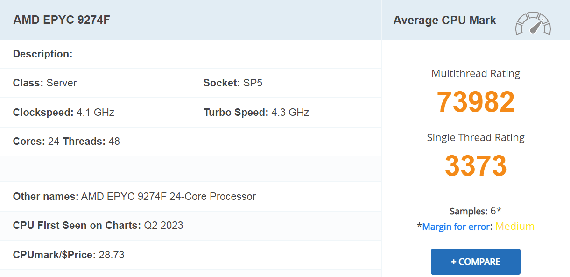Click the Average CPU Mark heading
Image resolution: width=570 pixels, height=277 pixels.
click(444, 21)
